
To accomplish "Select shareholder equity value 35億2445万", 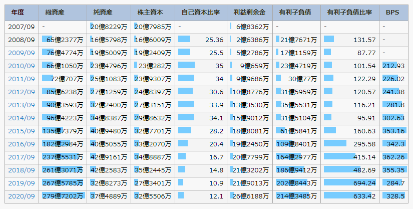I will [x=153, y=170].
